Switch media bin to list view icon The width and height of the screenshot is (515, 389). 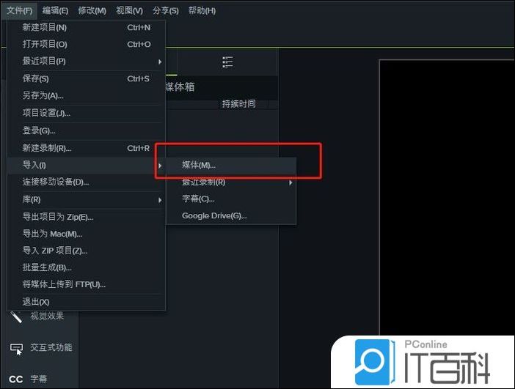pos(227,62)
